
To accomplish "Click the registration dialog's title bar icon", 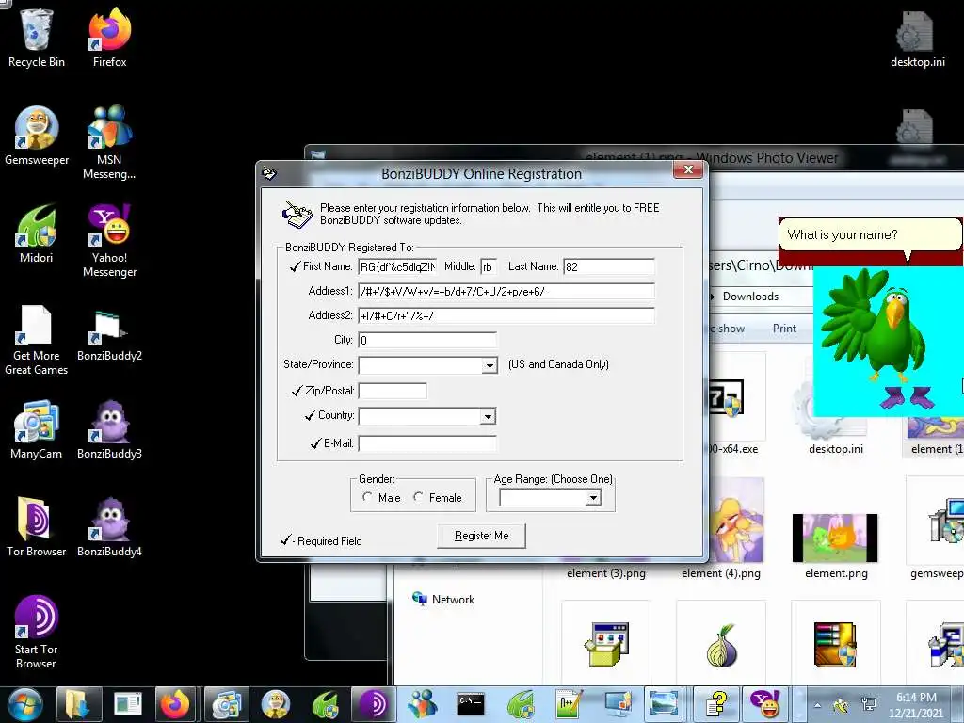I will tap(269, 174).
